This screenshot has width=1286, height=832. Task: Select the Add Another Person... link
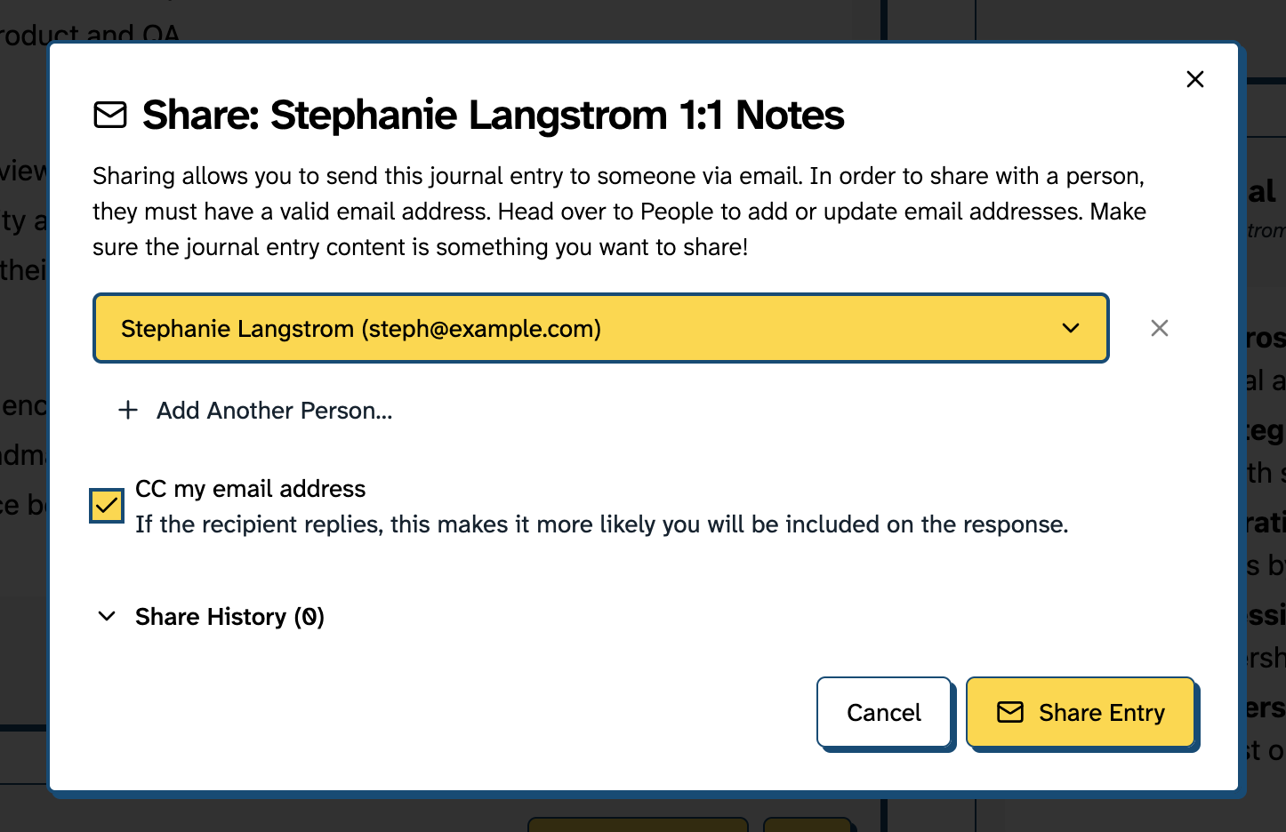pos(274,411)
